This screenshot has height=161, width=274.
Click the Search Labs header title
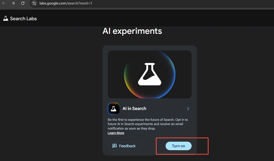24,19
